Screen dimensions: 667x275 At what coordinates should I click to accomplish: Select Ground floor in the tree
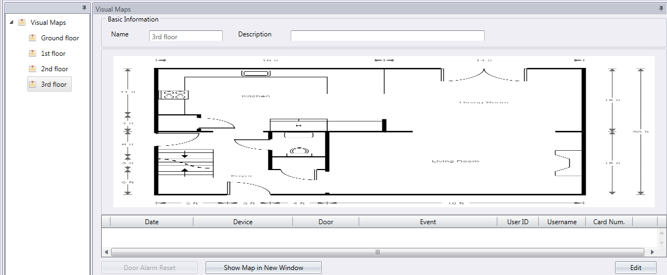60,38
